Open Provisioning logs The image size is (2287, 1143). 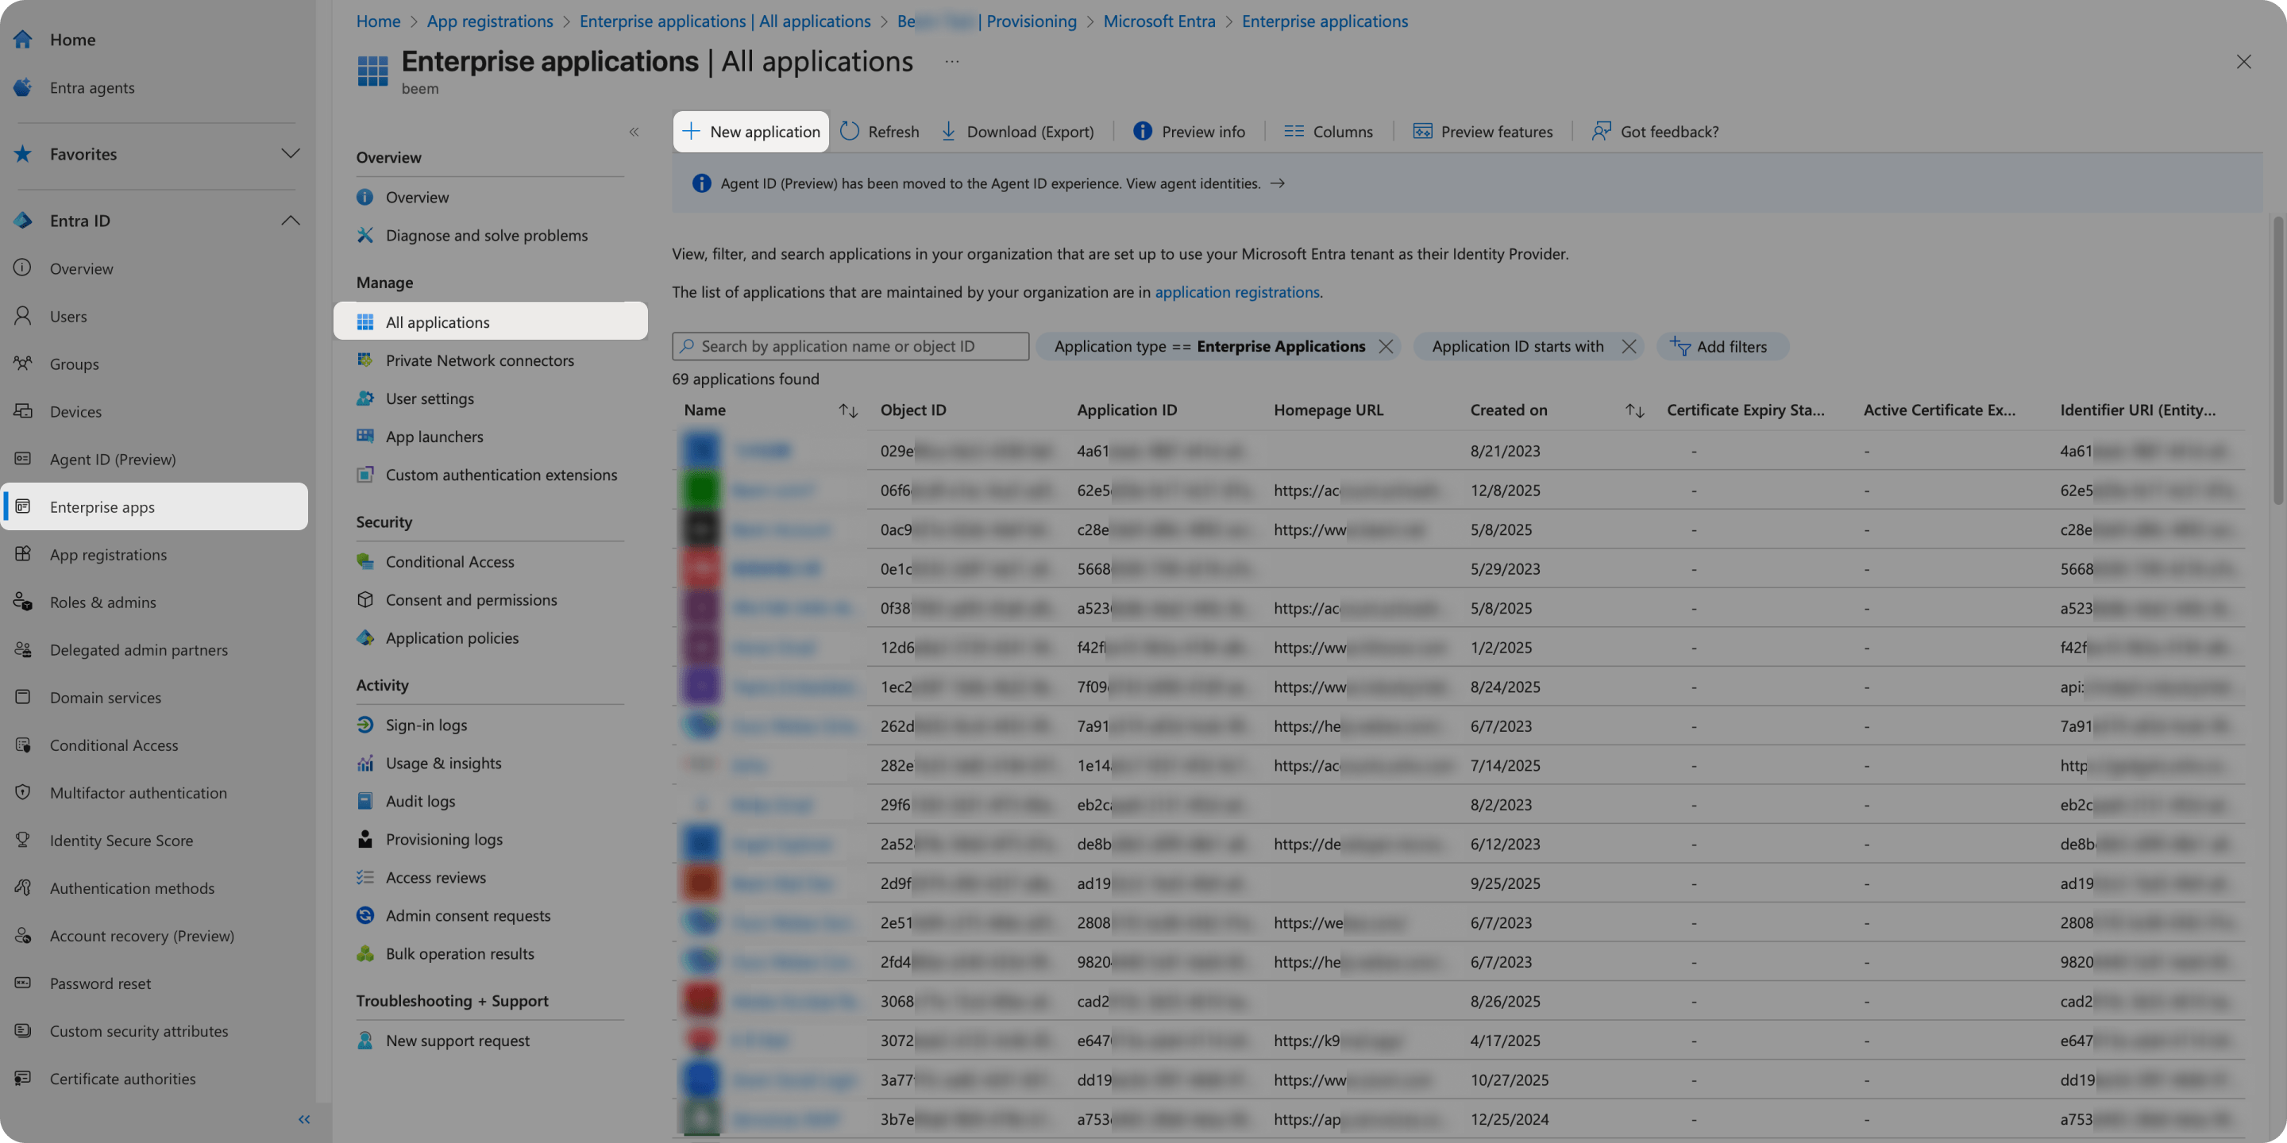[444, 840]
